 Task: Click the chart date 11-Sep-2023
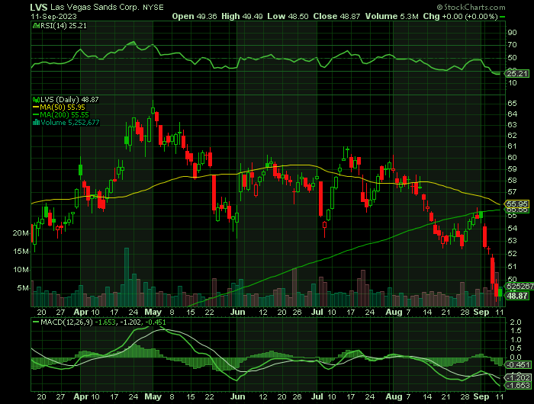[x=54, y=17]
